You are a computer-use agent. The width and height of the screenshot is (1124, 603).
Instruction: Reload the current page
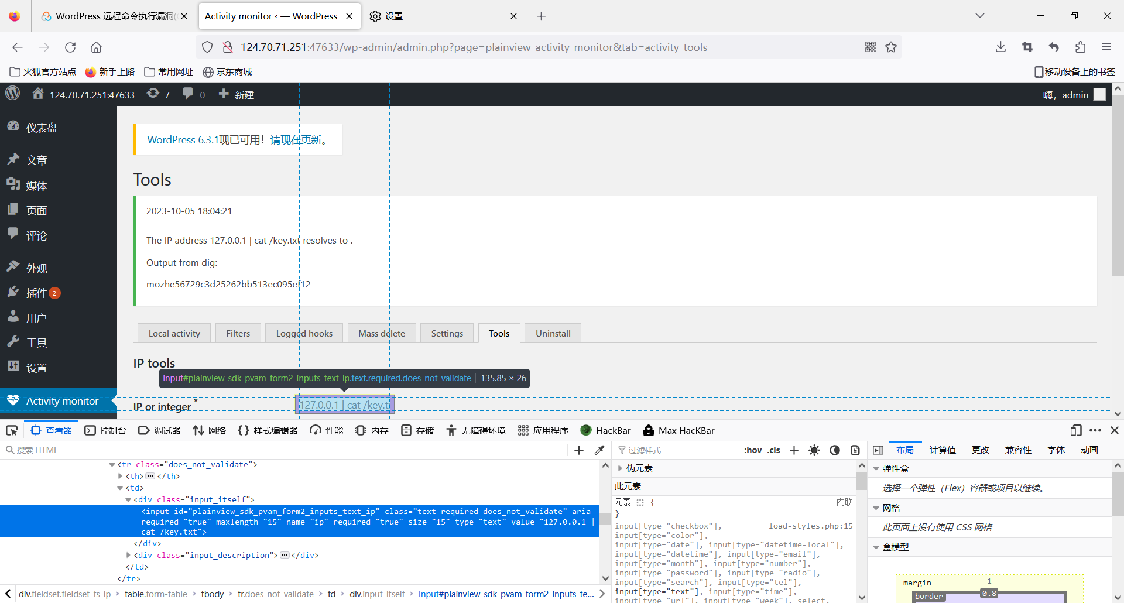pos(70,47)
